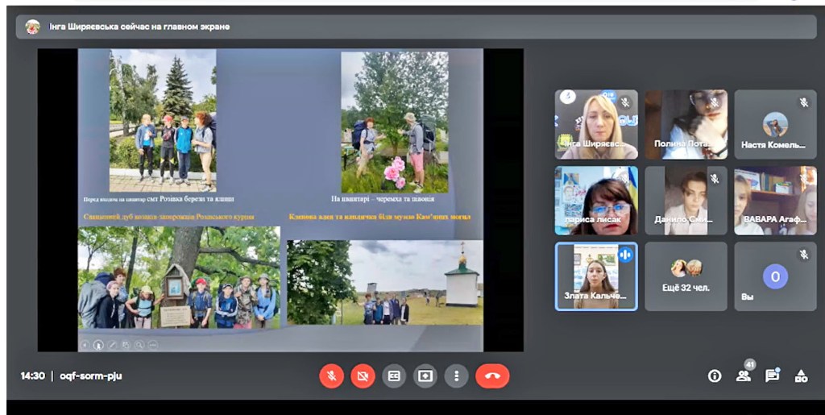Click the slideshow zoom magnifier icon

[140, 345]
